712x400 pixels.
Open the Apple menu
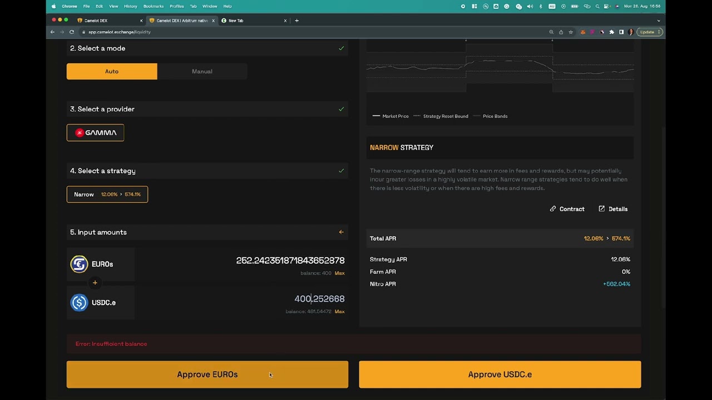click(x=53, y=6)
